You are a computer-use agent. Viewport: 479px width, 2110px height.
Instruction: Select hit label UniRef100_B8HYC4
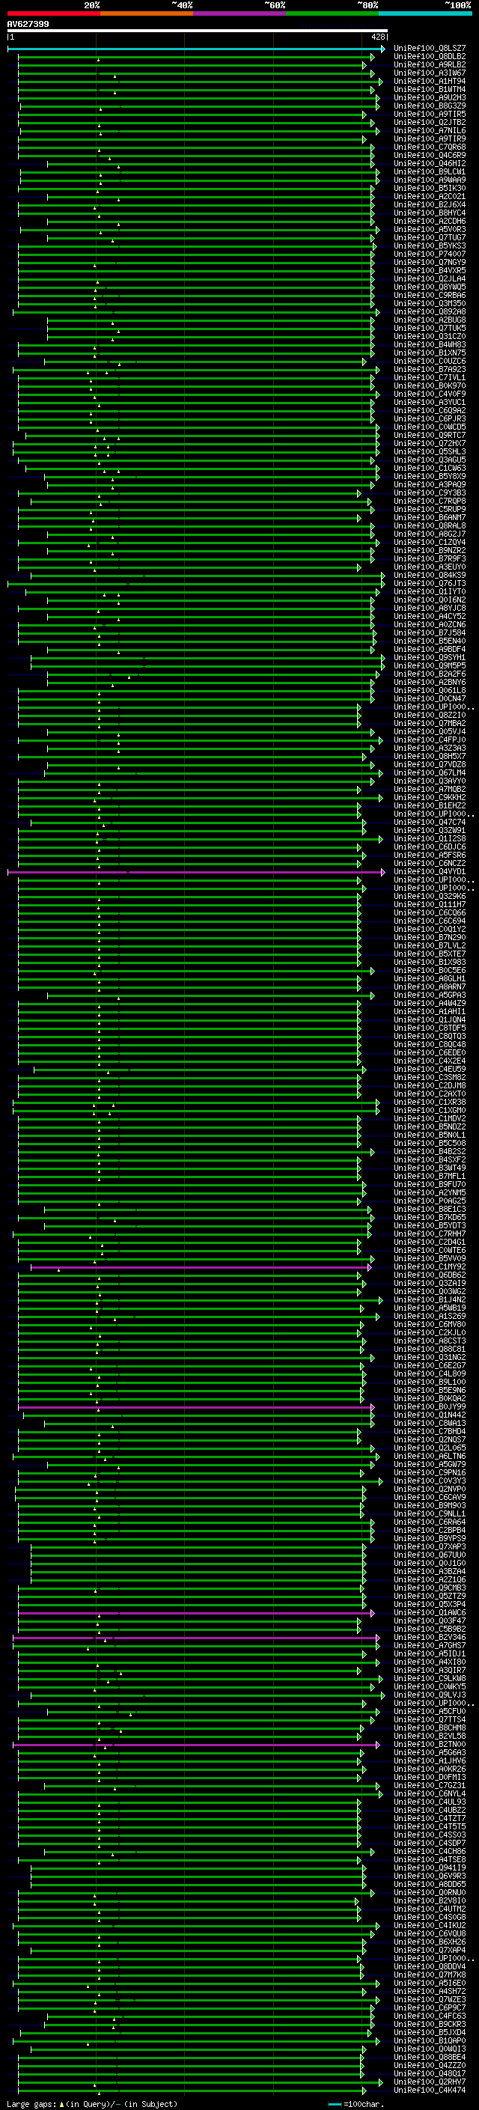coord(430,213)
